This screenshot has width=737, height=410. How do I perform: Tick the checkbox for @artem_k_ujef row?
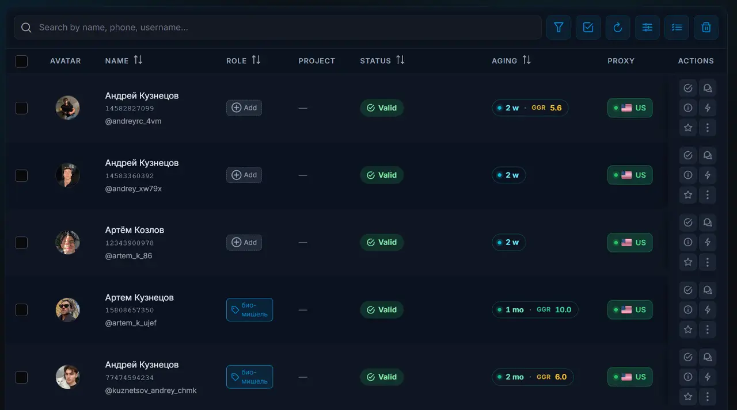coord(21,310)
